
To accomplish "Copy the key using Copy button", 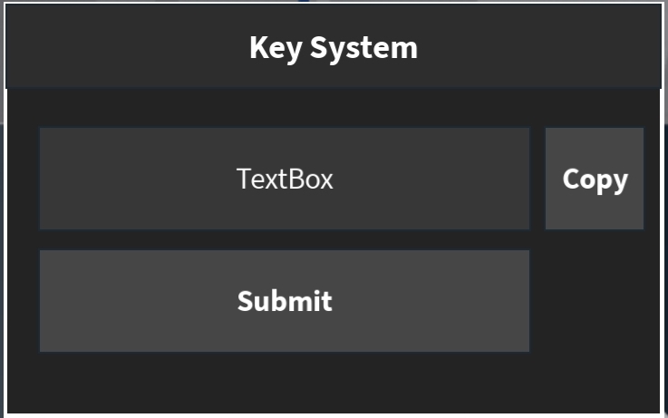I will 595,179.
